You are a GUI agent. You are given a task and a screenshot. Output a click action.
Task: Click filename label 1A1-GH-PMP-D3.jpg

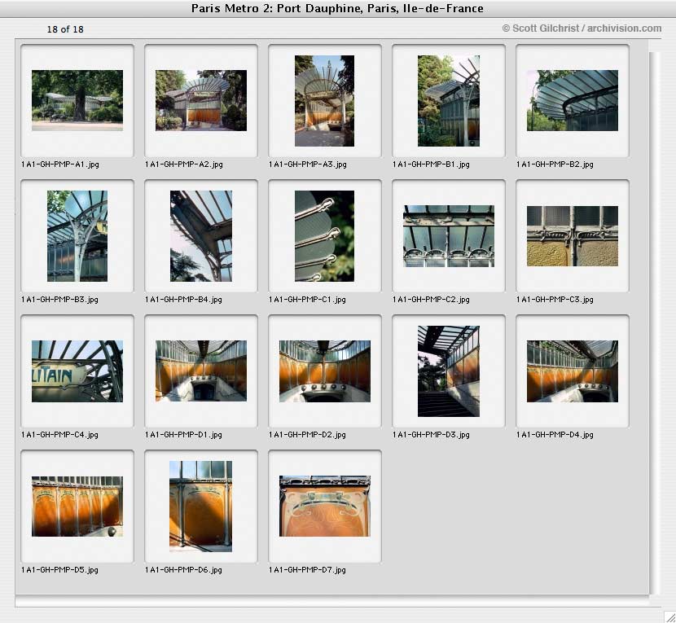pyautogui.click(x=431, y=435)
